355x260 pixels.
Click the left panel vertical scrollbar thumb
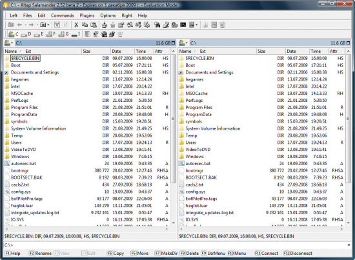(173, 119)
